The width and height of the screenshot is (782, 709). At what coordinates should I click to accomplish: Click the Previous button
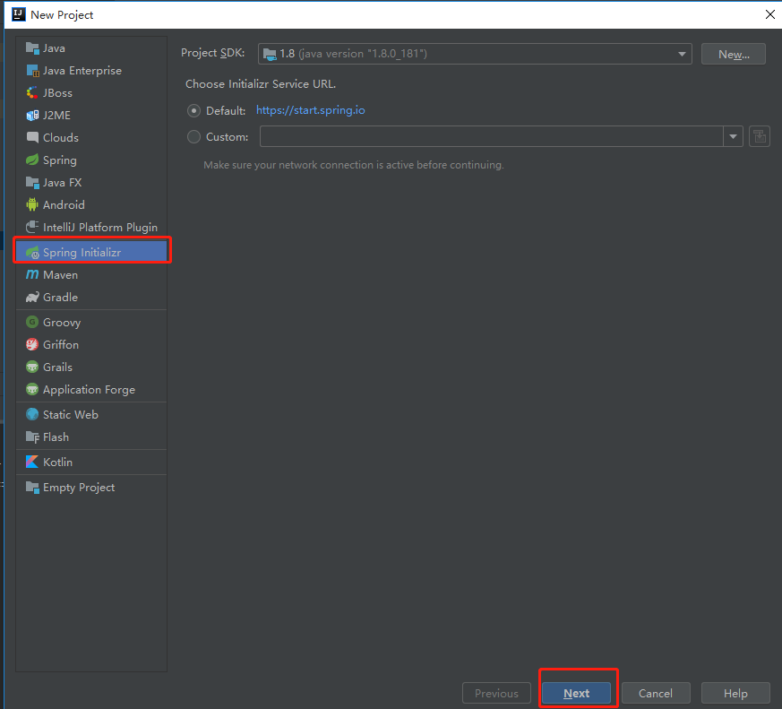[497, 694]
